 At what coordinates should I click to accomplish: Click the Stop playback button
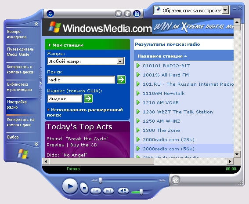click(x=84, y=188)
